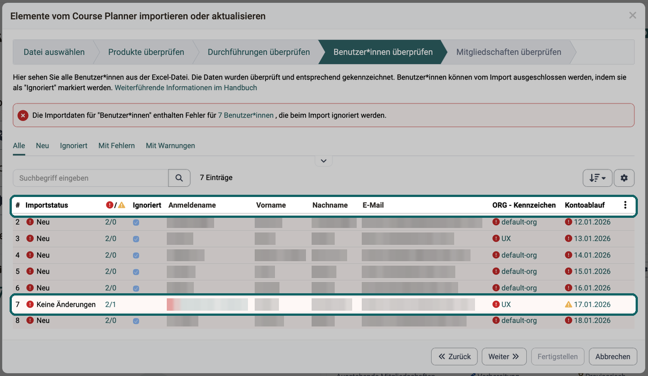Click the error icon in row 2 Importstatus

pyautogui.click(x=30, y=222)
